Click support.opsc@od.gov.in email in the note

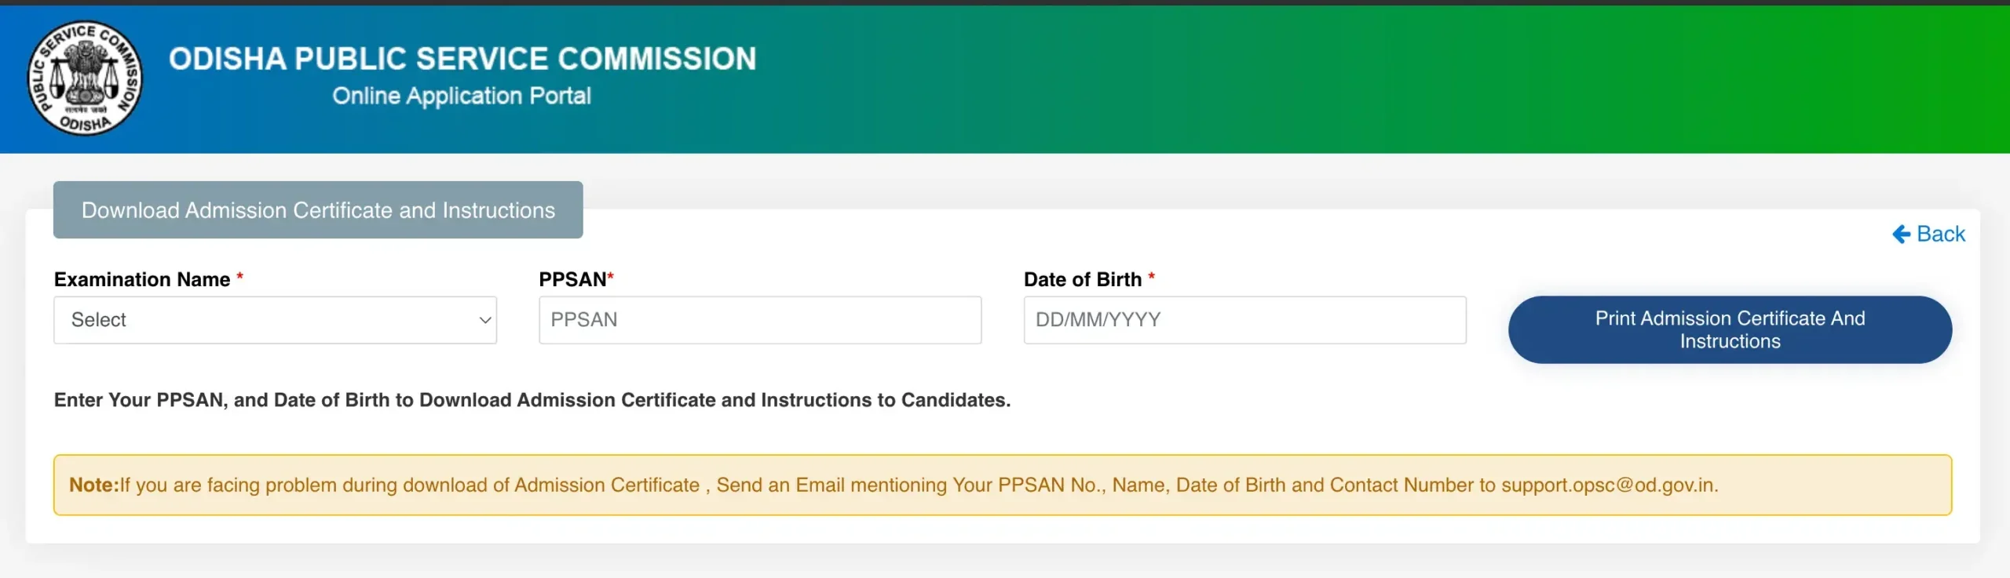coord(1608,485)
